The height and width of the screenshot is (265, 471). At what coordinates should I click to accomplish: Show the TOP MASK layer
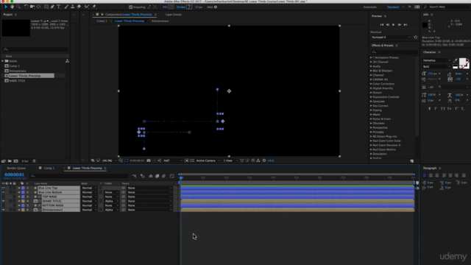3,197
